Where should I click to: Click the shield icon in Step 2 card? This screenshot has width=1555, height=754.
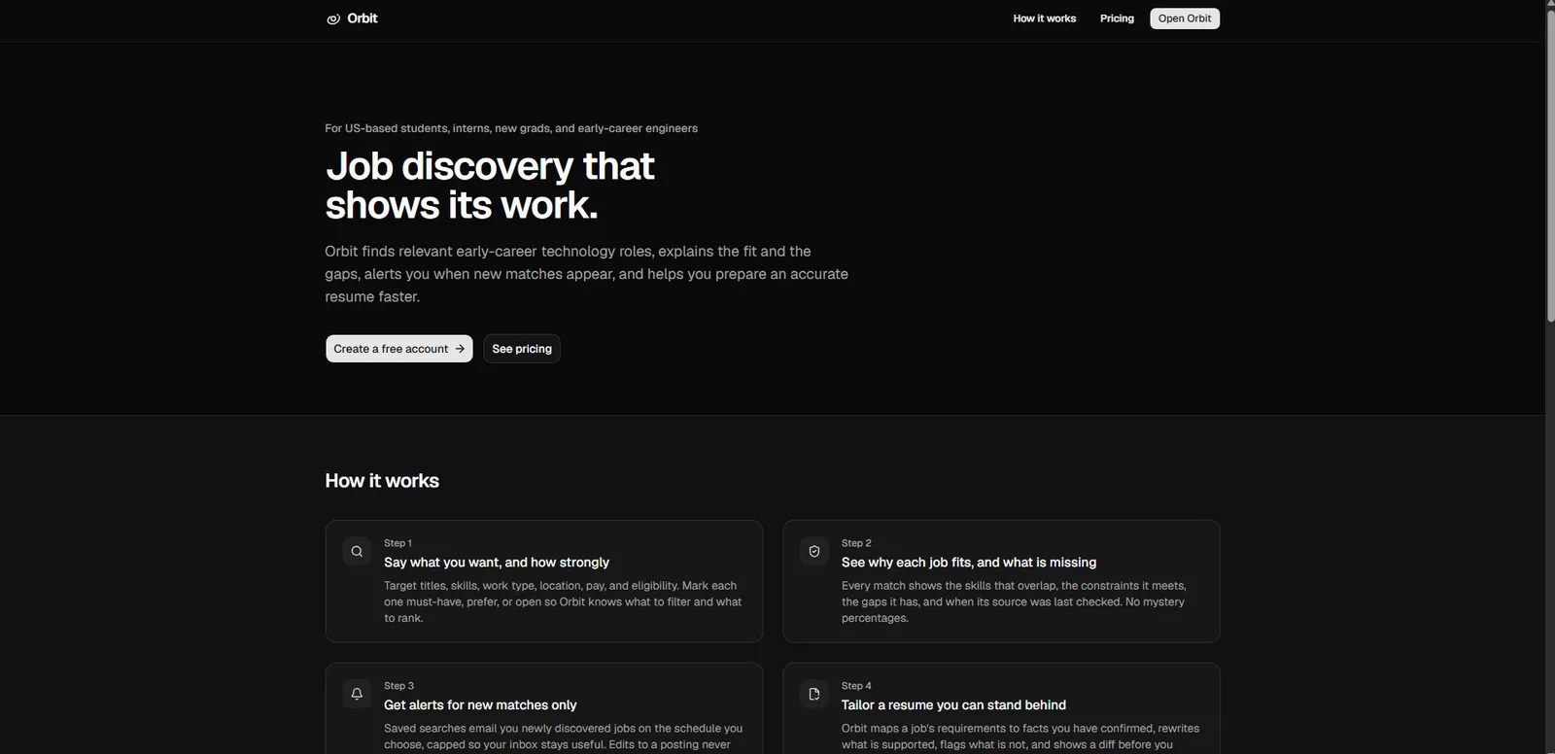click(814, 551)
